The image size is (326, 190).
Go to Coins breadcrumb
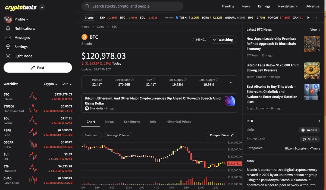click(x=101, y=27)
